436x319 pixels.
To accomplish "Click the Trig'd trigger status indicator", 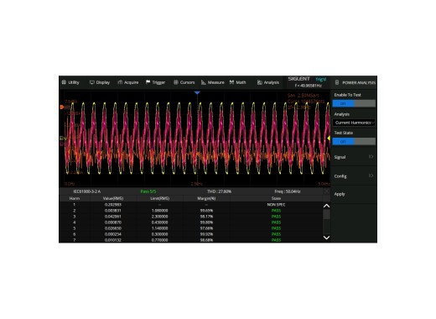I will tap(321, 79).
